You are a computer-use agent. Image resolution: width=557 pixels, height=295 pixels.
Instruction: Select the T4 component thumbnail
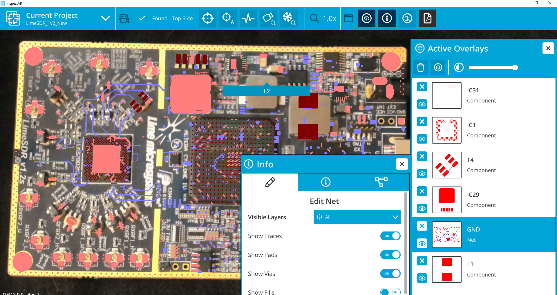[x=447, y=165]
